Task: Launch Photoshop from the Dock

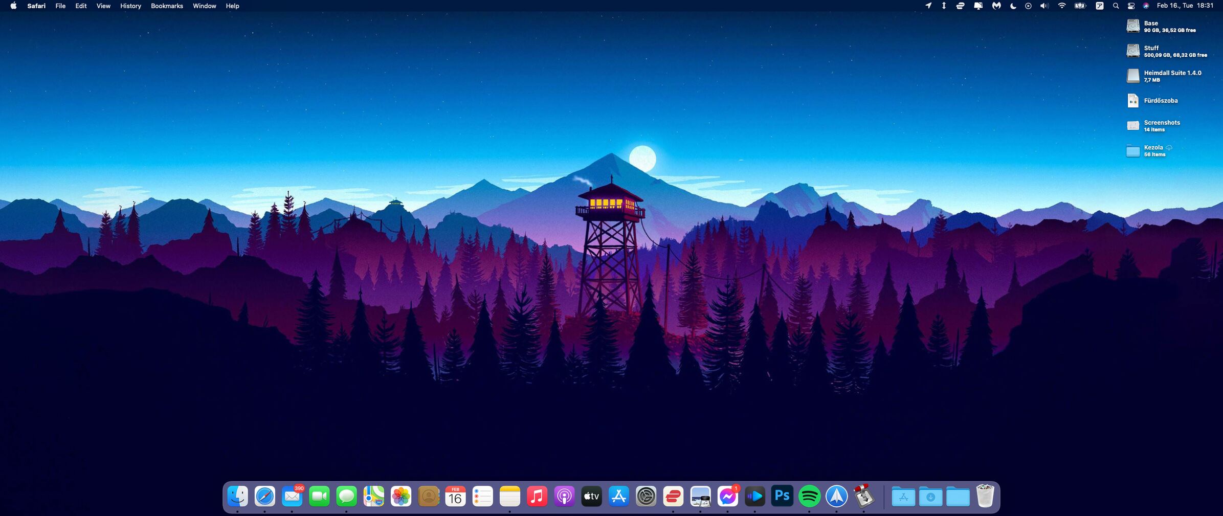Action: pyautogui.click(x=782, y=496)
